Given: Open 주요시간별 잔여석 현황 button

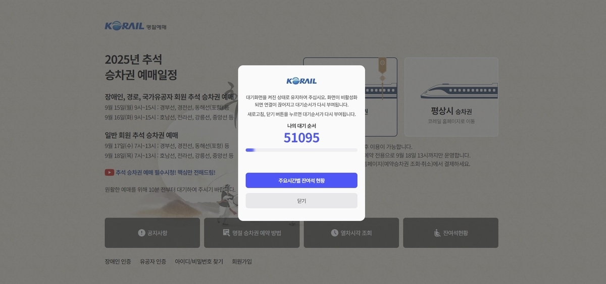Looking at the screenshot, I should coord(301,181).
